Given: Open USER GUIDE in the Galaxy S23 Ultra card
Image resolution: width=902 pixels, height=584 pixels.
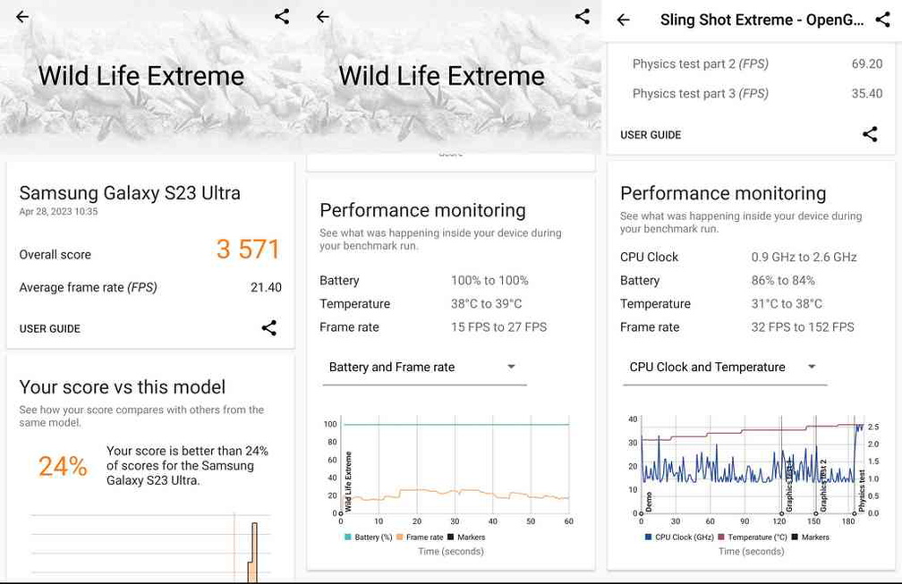Looking at the screenshot, I should pyautogui.click(x=49, y=329).
